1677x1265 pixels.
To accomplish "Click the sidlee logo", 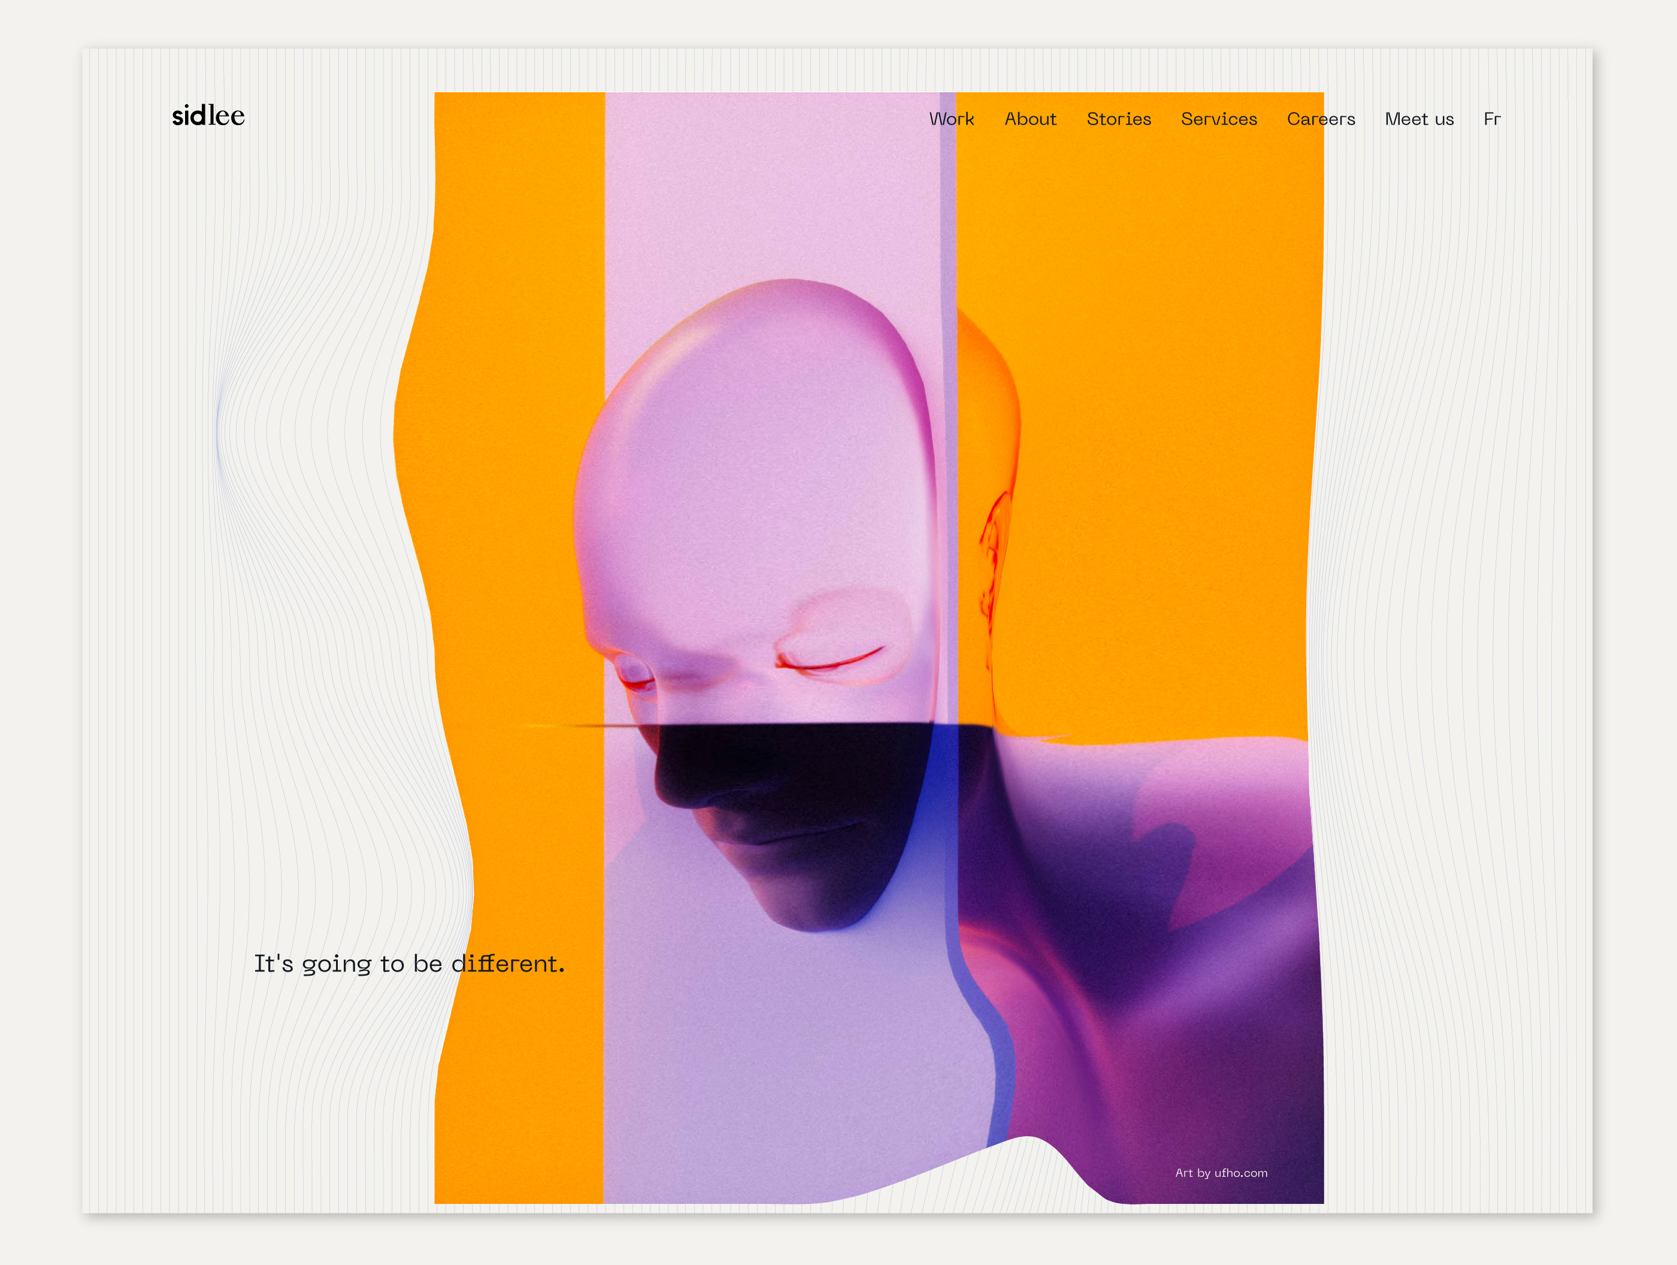I will click(x=208, y=116).
